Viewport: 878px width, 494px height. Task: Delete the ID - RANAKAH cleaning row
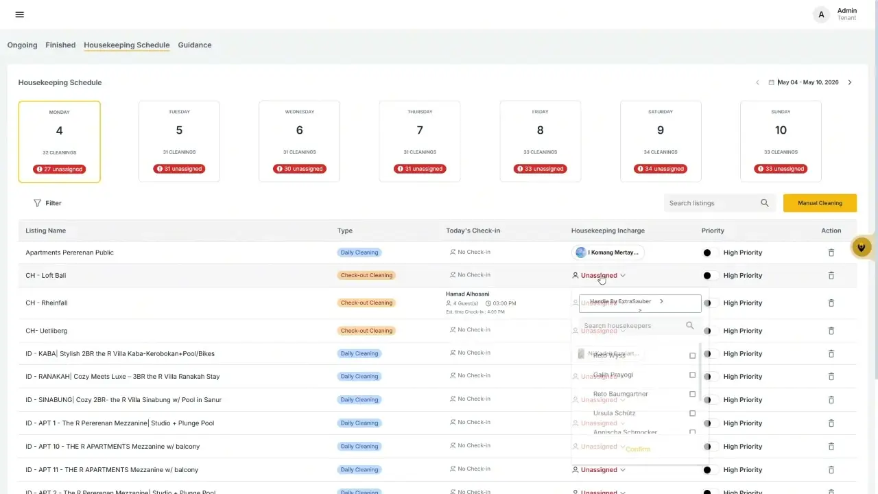831,377
